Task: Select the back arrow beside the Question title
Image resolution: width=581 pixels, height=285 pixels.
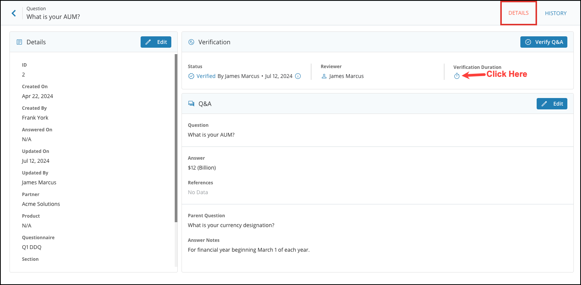Action: pos(14,13)
